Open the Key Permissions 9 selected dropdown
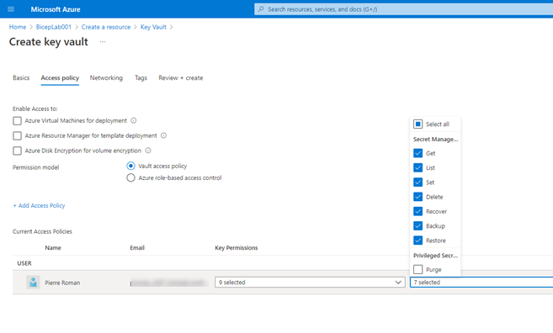This screenshot has width=553, height=333. (x=310, y=283)
